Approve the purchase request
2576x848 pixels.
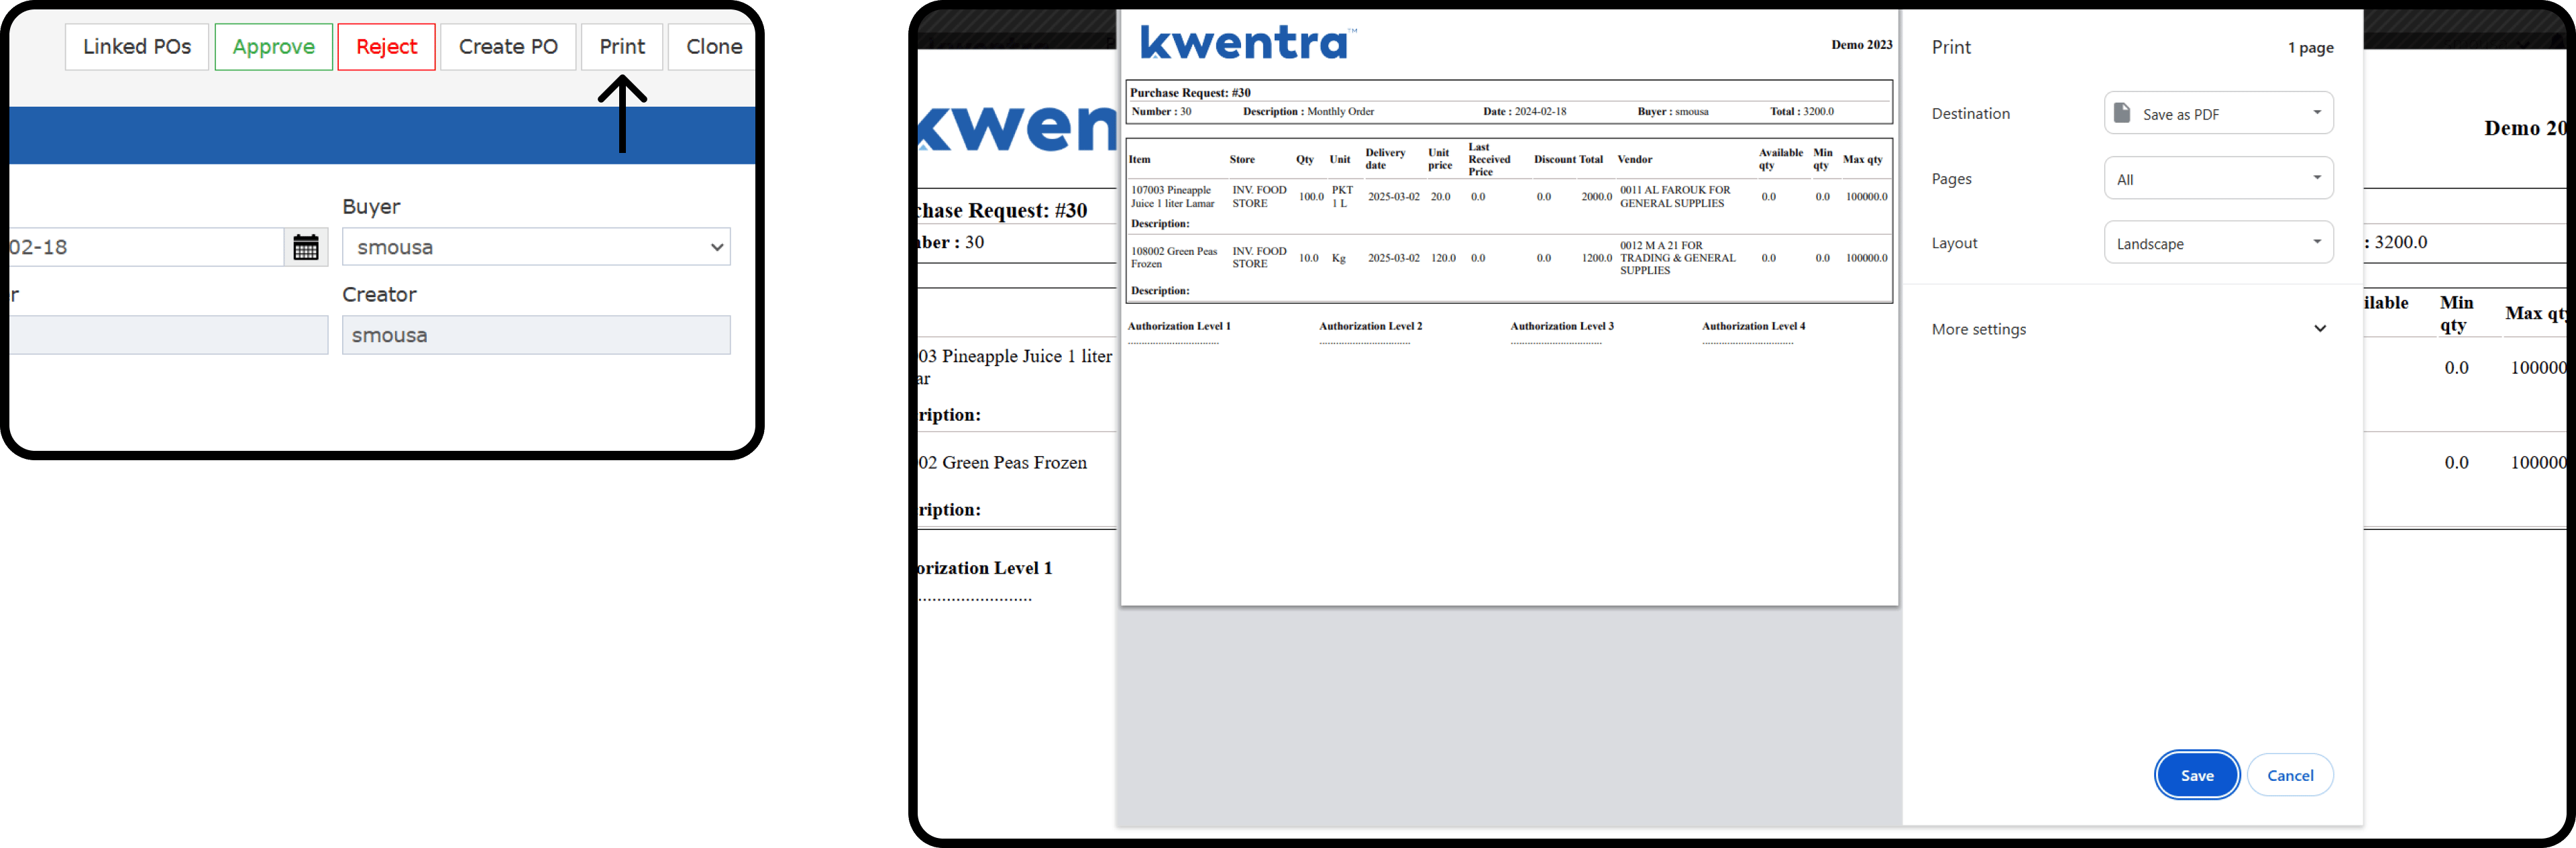pos(273,47)
